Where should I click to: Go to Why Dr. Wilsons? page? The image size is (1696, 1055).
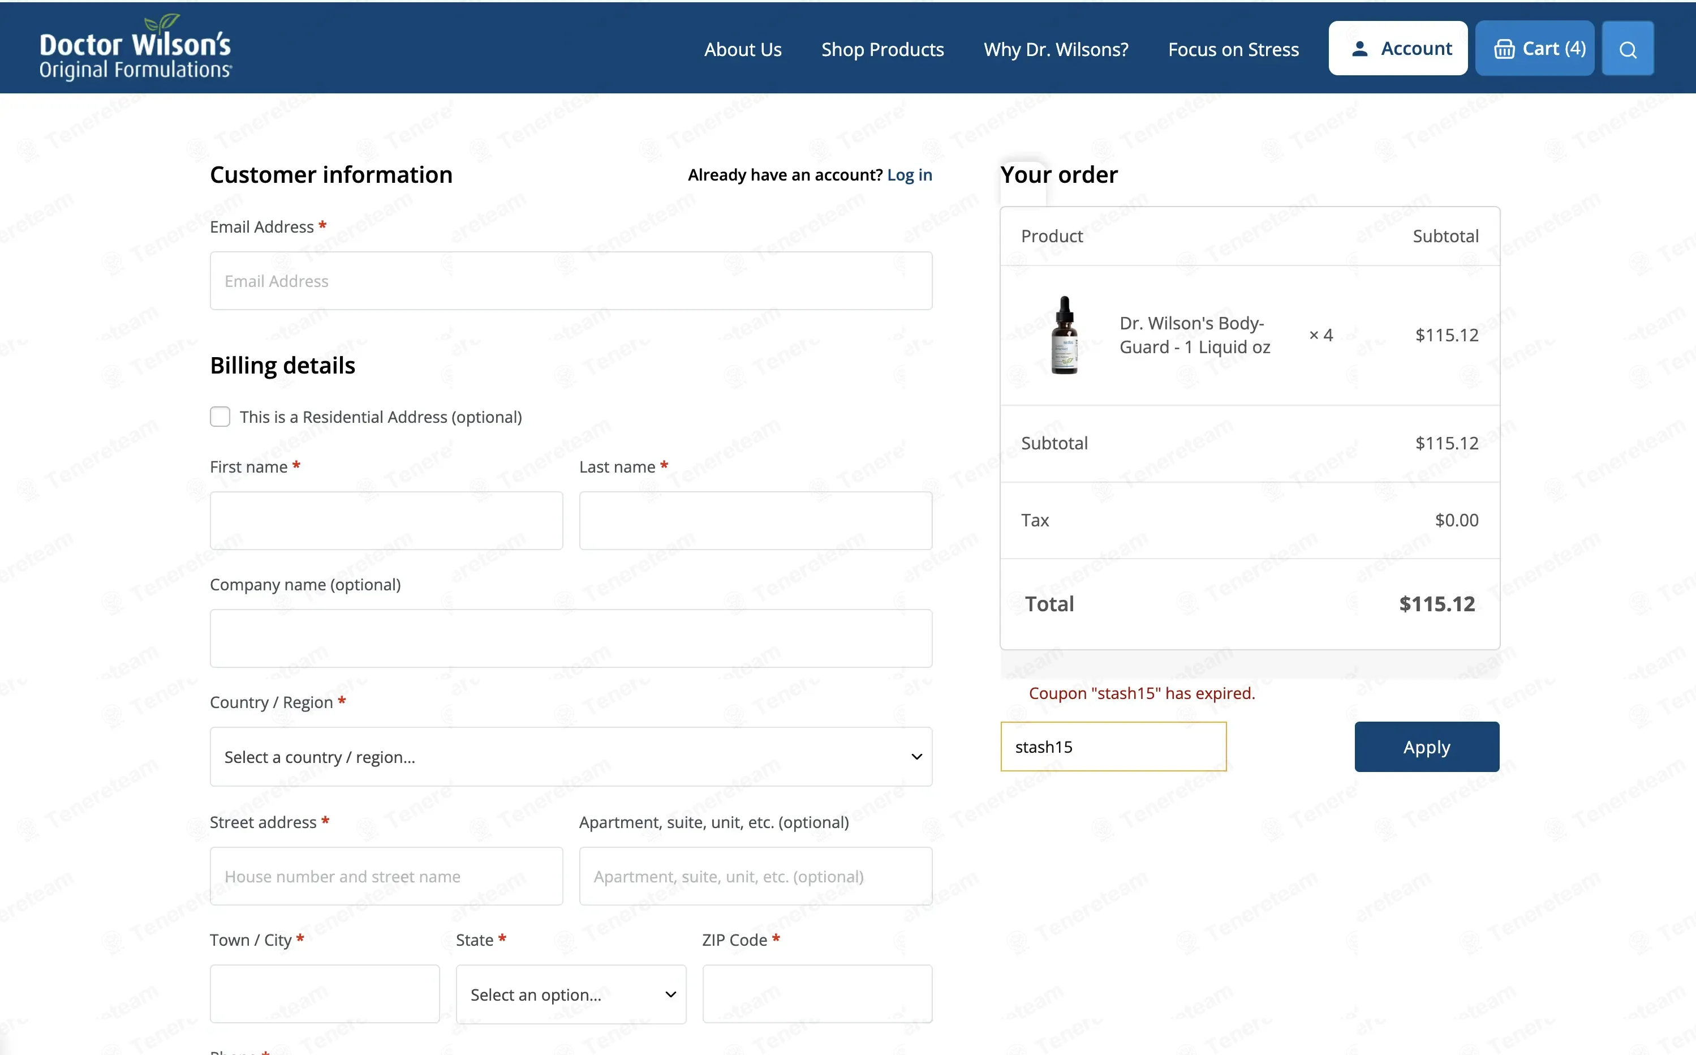pos(1056,49)
